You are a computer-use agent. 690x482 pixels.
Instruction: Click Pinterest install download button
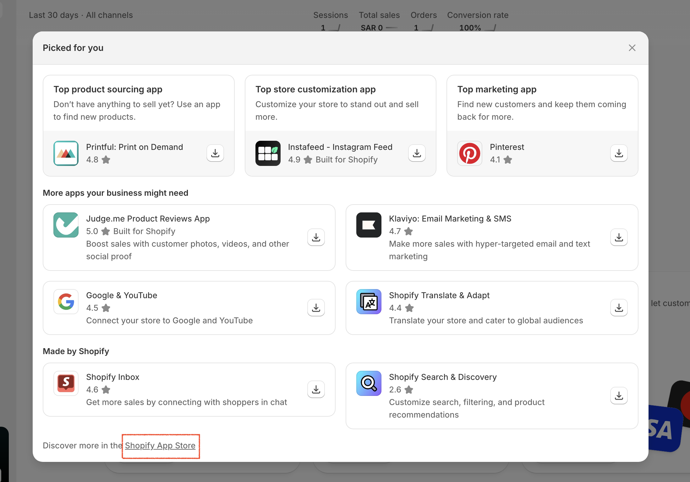click(x=619, y=153)
